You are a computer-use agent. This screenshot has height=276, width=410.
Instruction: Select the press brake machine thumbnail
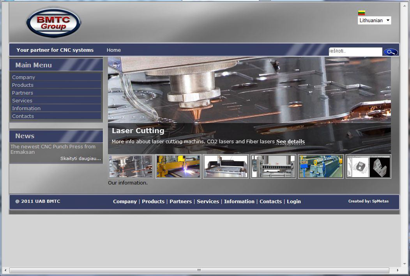tap(273, 167)
